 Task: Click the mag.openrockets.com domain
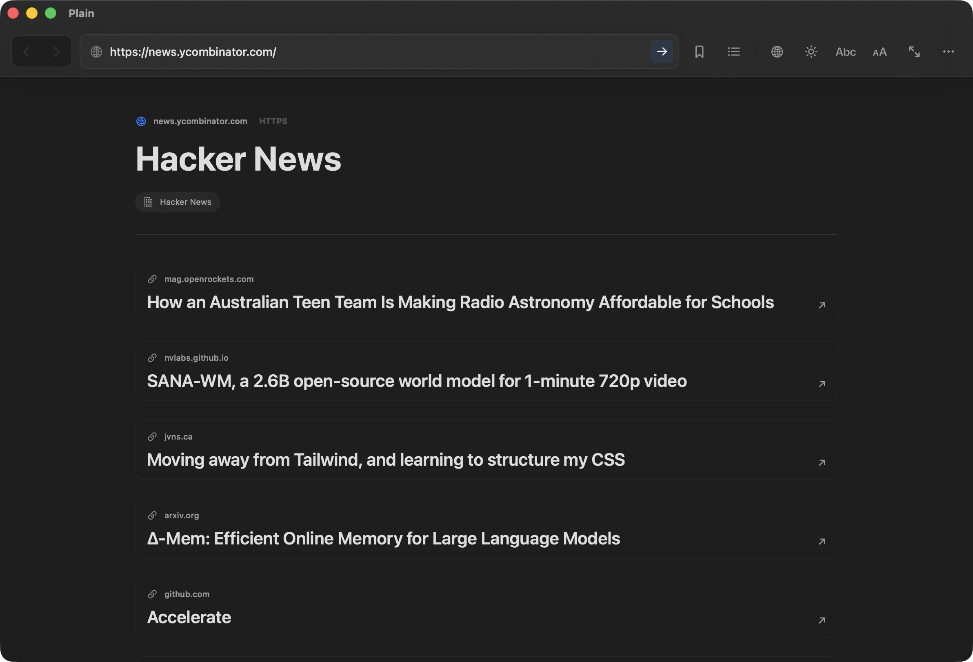coord(209,279)
